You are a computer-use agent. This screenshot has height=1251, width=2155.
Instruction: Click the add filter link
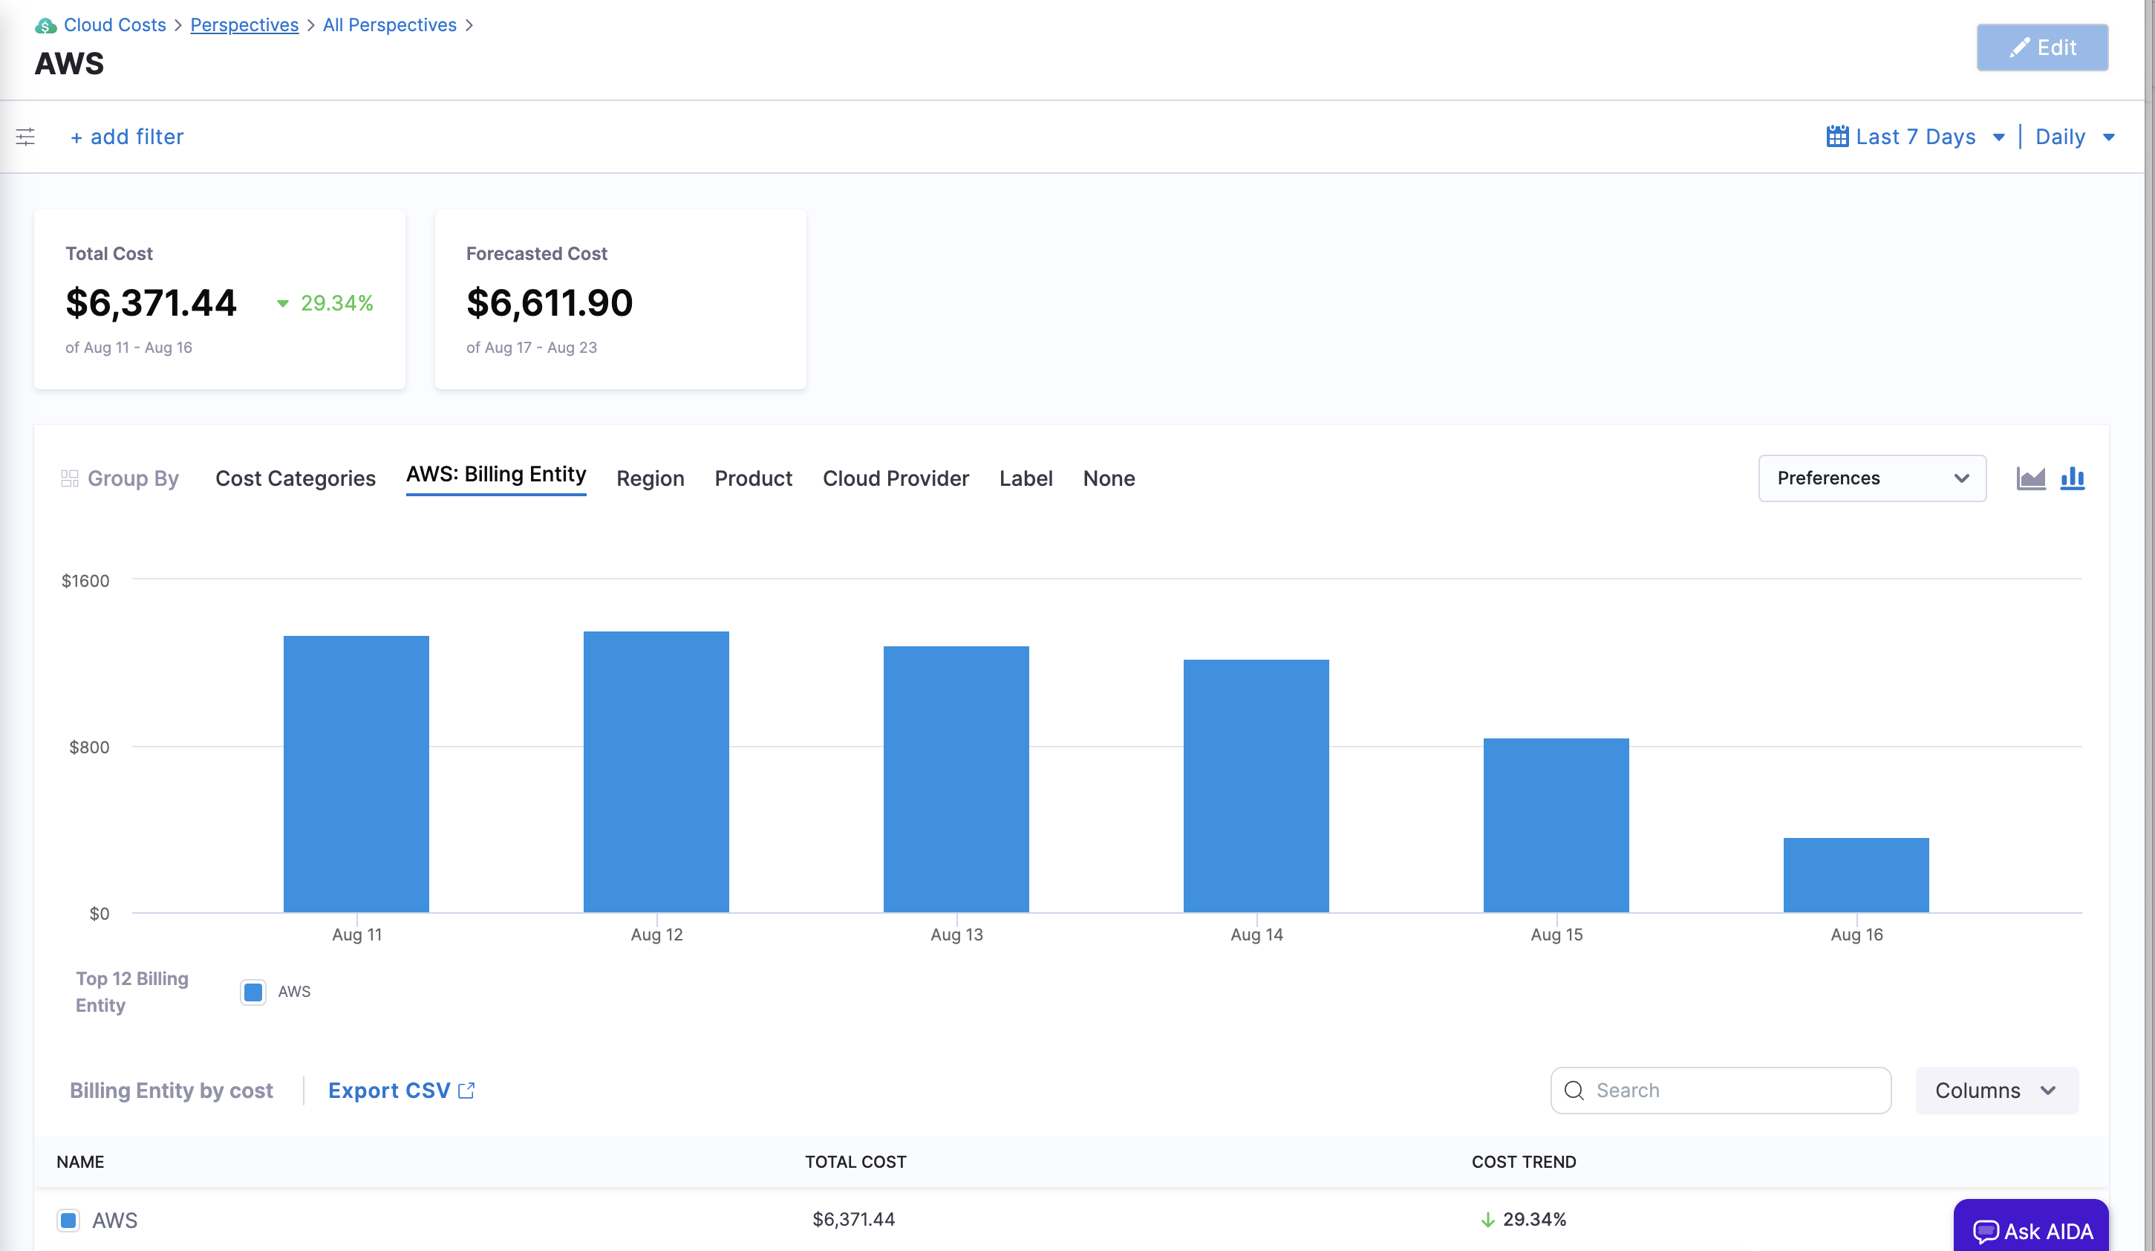pyautogui.click(x=126, y=137)
